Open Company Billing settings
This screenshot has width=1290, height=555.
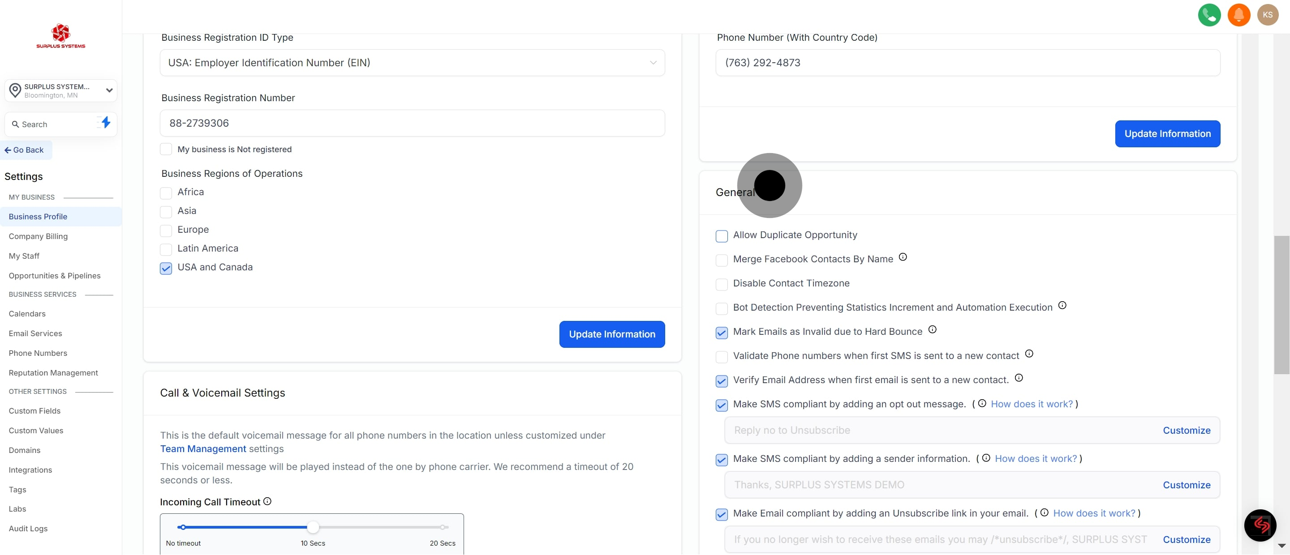coord(38,236)
